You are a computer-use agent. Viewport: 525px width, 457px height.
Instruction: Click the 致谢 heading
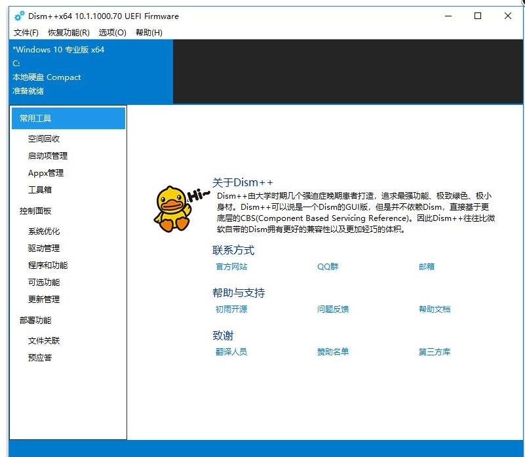223,336
